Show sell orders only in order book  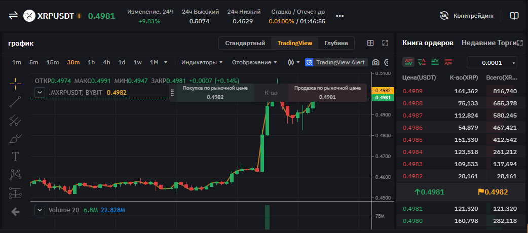tap(448, 62)
